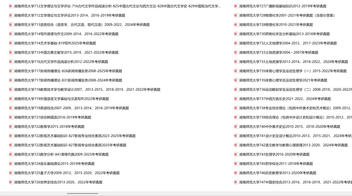Click PDF icon beside 714艺术学基础-819写作2025 file
The width and height of the screenshot is (352, 196).
(11, 43)
